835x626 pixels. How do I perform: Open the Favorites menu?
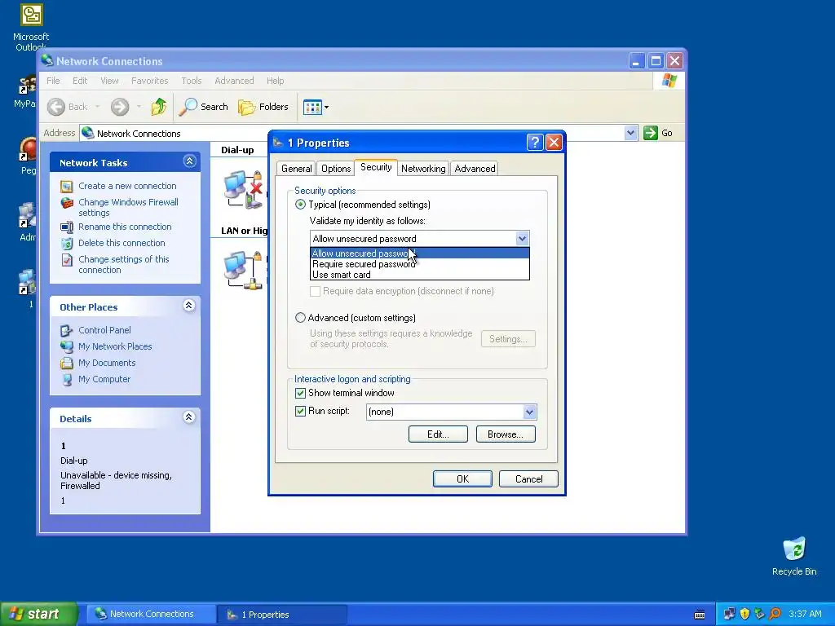tap(150, 81)
